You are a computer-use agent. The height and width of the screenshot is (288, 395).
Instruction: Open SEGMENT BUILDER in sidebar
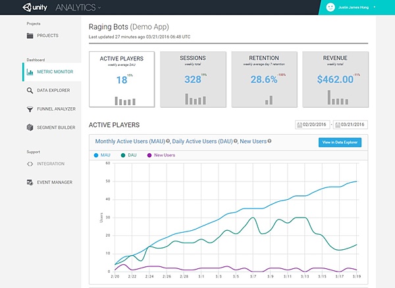(56, 128)
